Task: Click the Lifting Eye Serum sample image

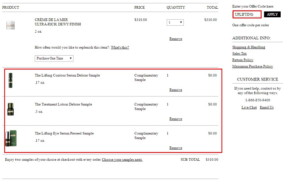Action: click(11, 138)
